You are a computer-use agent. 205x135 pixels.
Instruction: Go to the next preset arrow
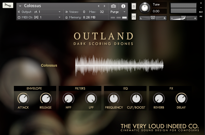104,6
